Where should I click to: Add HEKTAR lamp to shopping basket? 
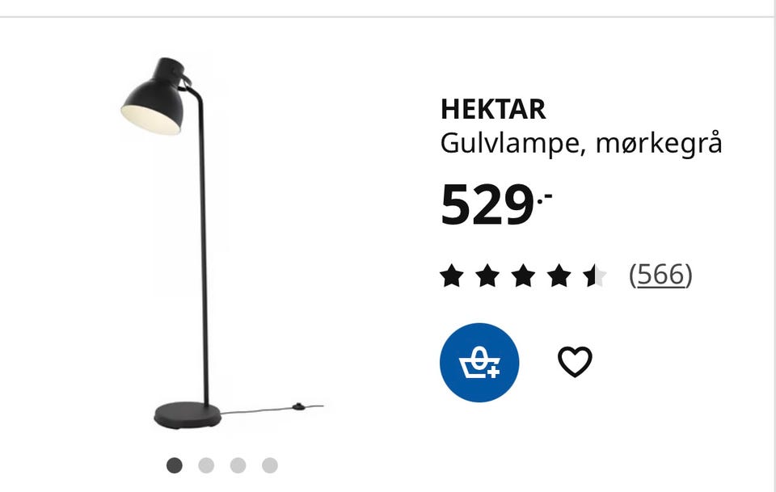tap(479, 363)
